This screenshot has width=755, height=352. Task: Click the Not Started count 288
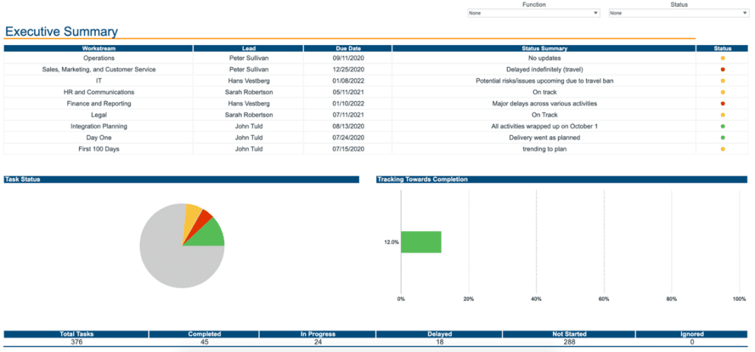tap(568, 342)
